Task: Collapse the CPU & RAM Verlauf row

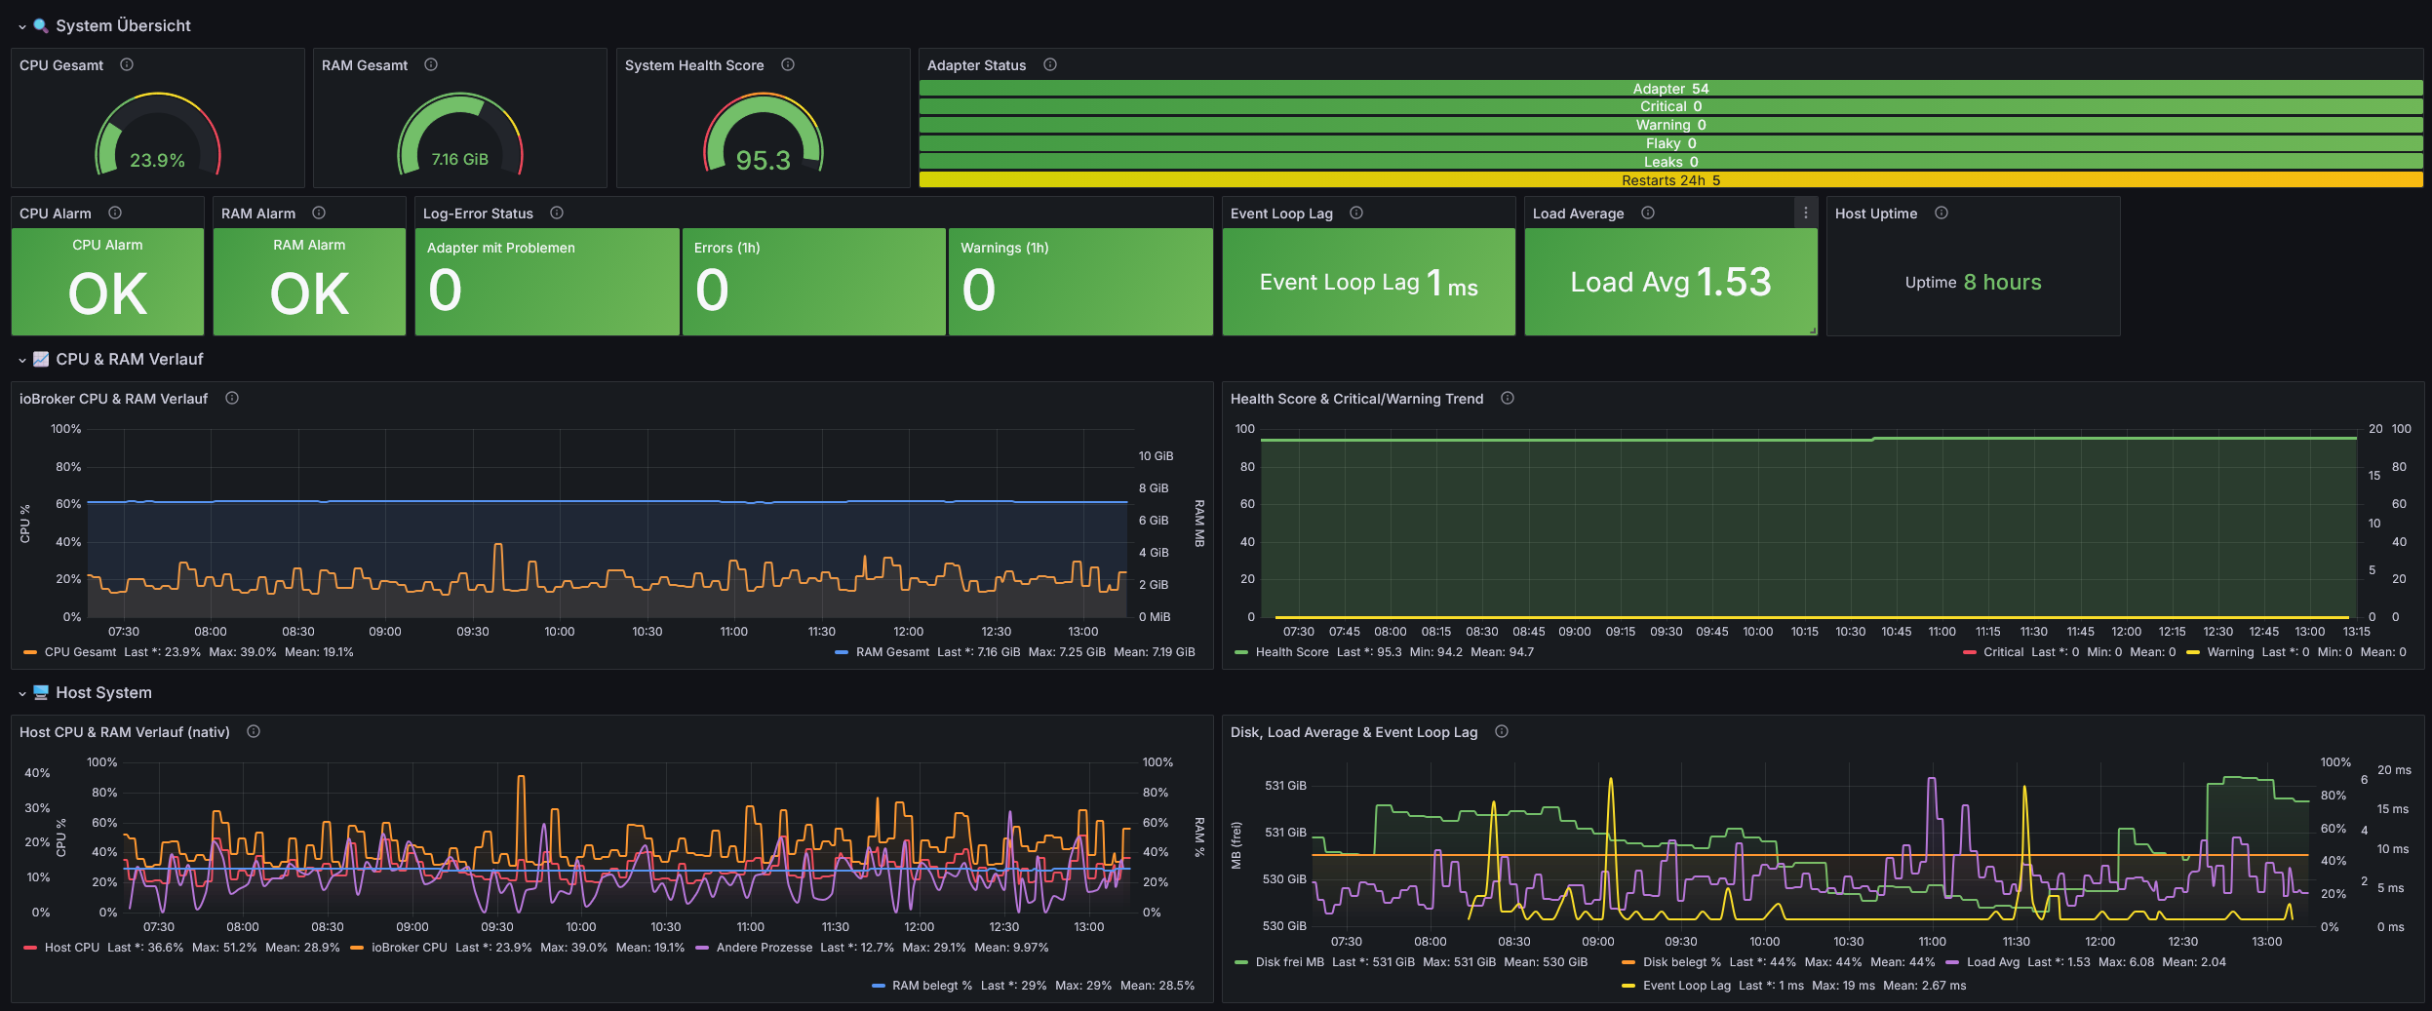Action: [22, 360]
